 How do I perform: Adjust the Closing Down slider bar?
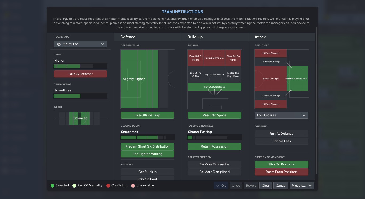pyautogui.click(x=147, y=138)
